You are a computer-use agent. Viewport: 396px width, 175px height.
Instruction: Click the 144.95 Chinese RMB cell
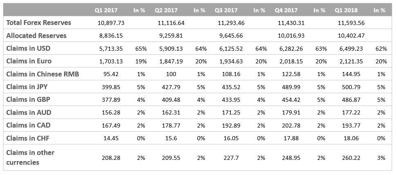[x=351, y=74]
